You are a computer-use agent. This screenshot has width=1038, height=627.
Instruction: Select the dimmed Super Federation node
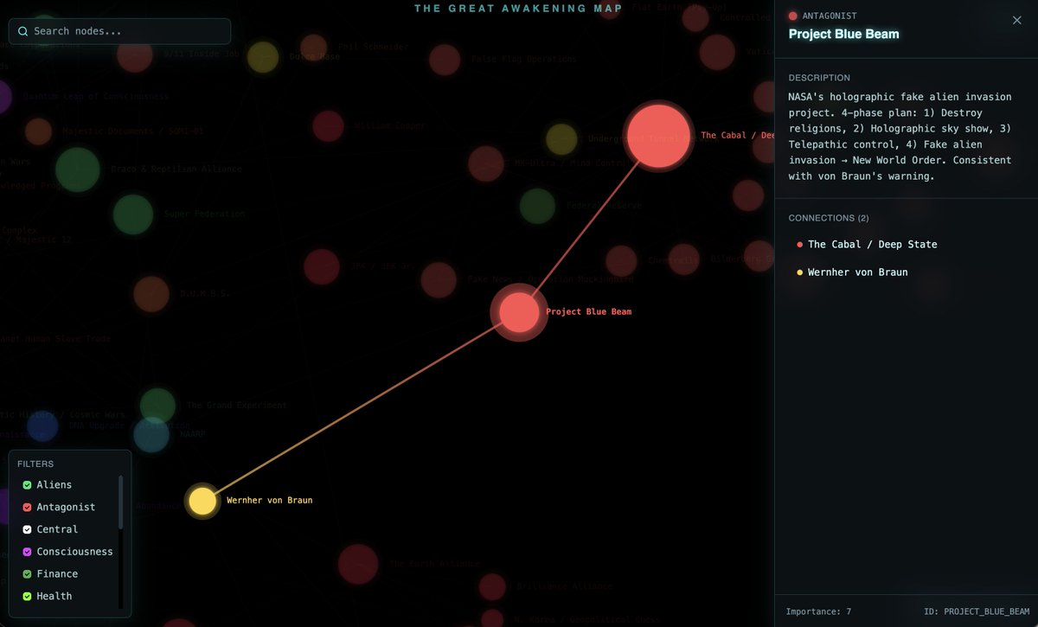pyautogui.click(x=133, y=214)
